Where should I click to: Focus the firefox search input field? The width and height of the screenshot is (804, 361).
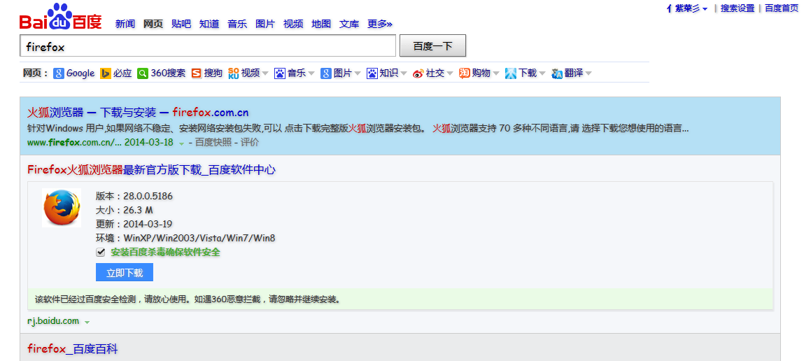point(208,45)
